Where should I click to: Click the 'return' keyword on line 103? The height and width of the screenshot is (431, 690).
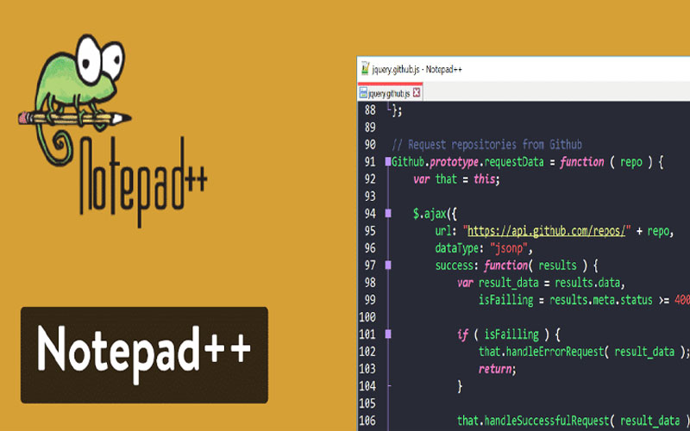tap(495, 369)
